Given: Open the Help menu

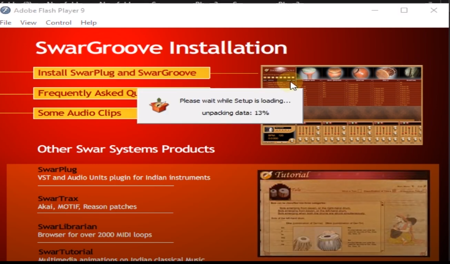Looking at the screenshot, I should coord(88,23).
